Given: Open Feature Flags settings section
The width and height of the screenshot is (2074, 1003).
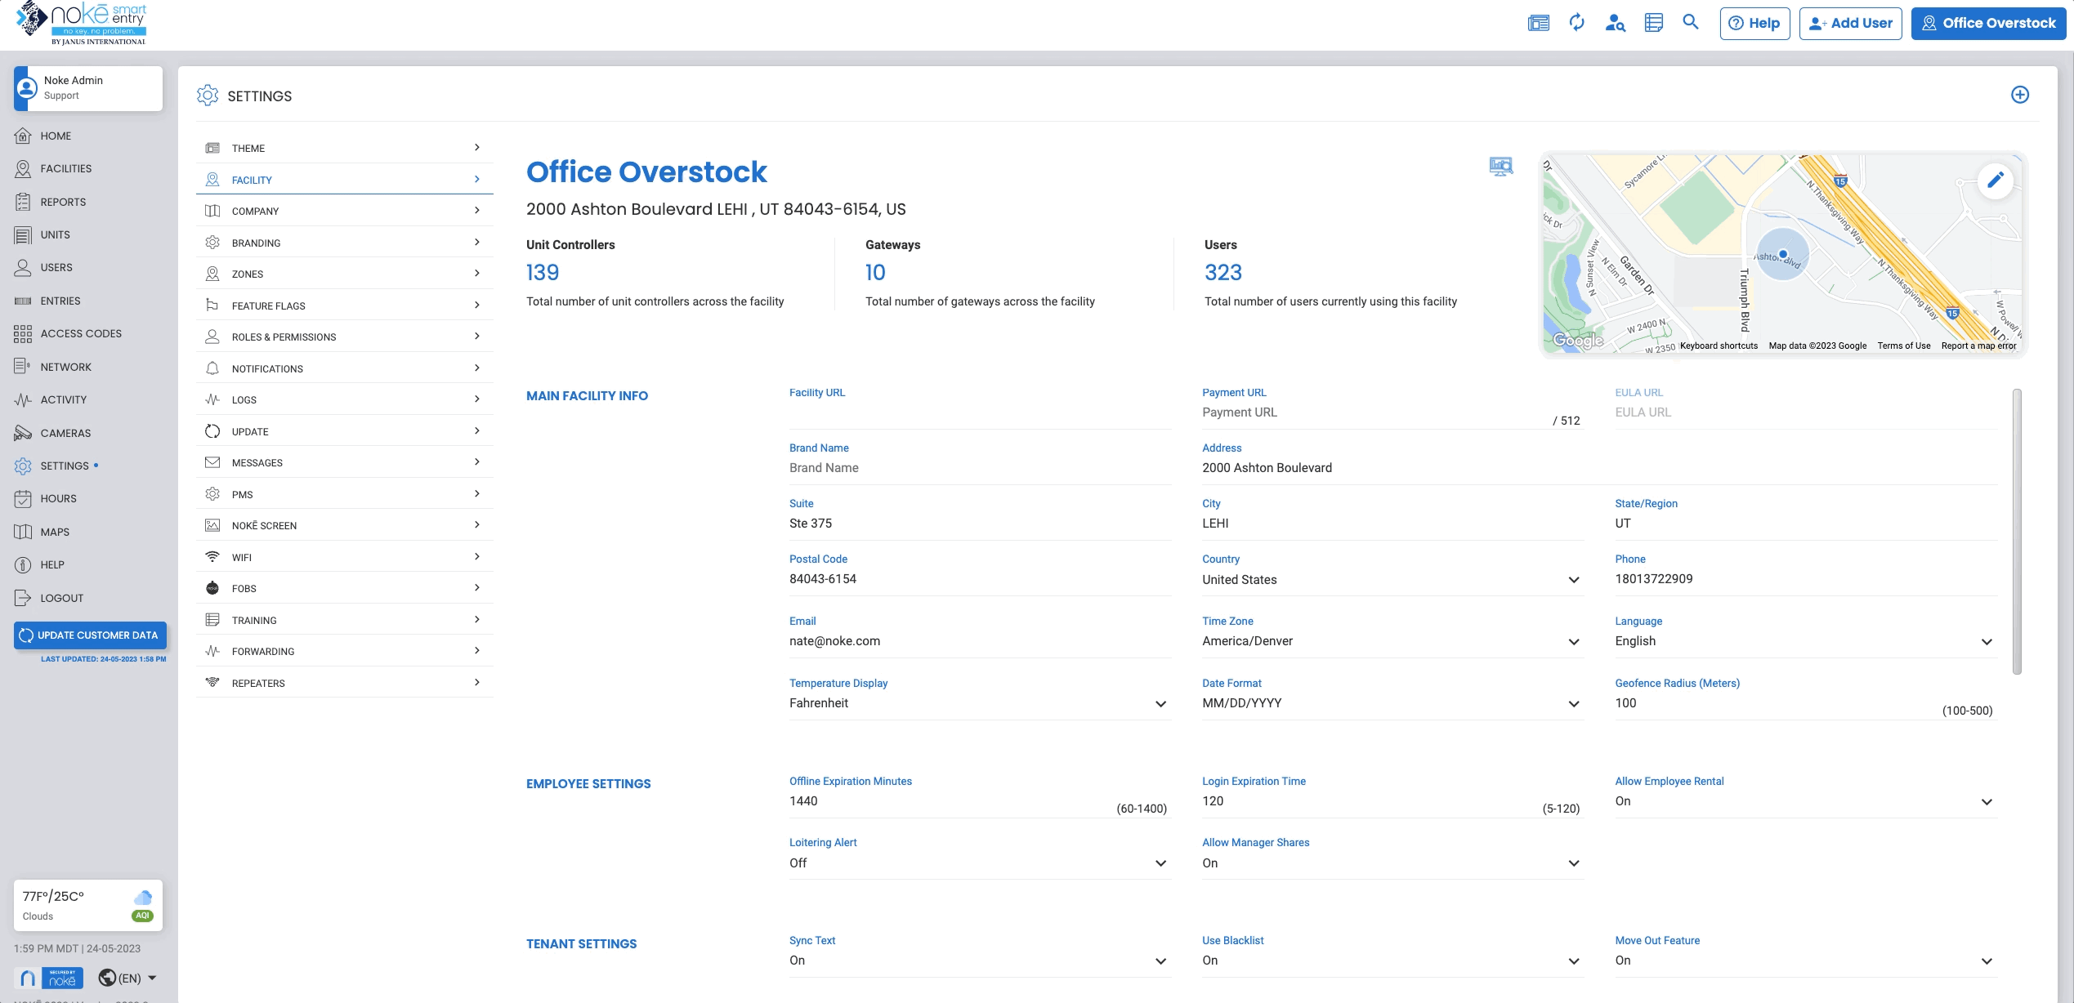Looking at the screenshot, I should coord(344,305).
